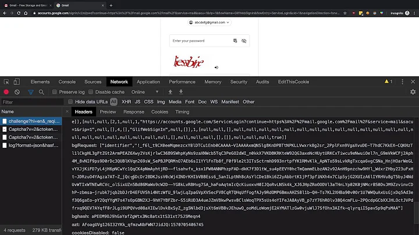Close the Gmail - Free Storage tab
Screen dimensions: 419x235
tap(51, 5)
